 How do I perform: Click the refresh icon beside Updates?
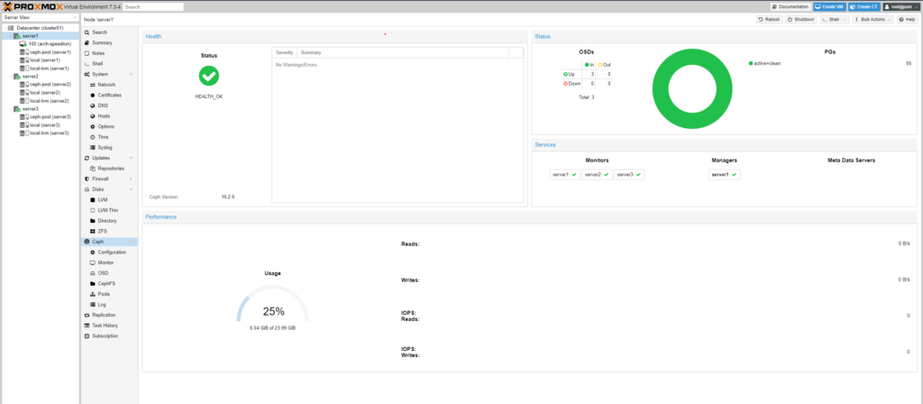coord(87,158)
